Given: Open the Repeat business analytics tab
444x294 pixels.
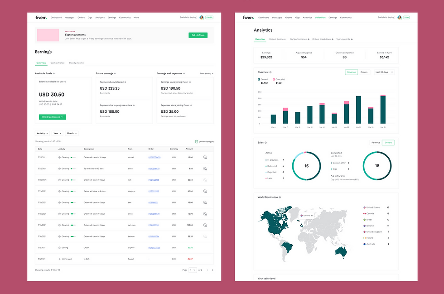Looking at the screenshot, I should (x=277, y=39).
